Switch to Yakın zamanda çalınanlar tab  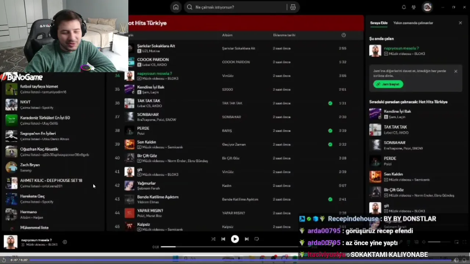(413, 23)
